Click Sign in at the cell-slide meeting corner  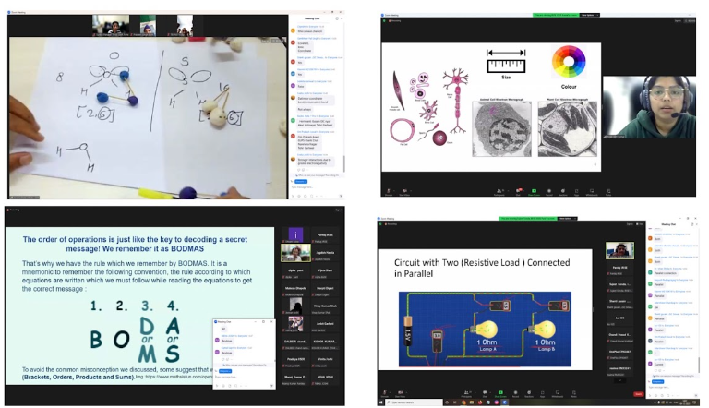coord(677,20)
